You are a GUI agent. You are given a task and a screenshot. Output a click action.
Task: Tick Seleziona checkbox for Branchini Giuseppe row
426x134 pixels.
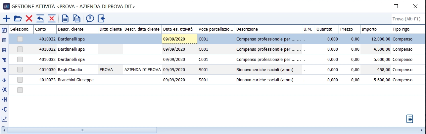[20, 80]
